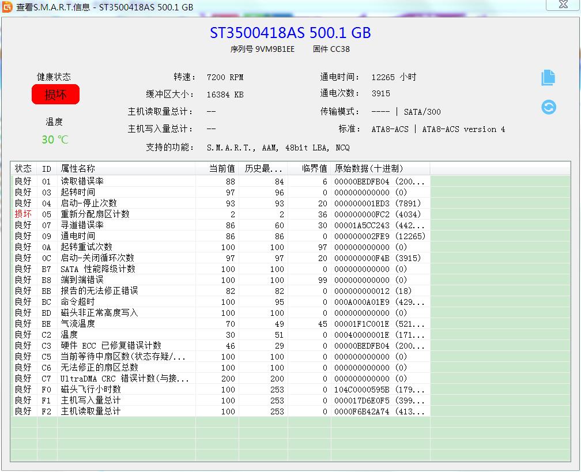
Task: Click the DiskGenius app icon in title bar
Action: tap(7, 7)
